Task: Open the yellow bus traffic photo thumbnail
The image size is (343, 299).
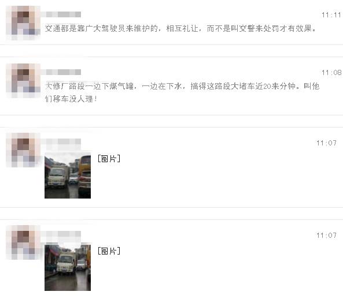Action: (x=68, y=175)
